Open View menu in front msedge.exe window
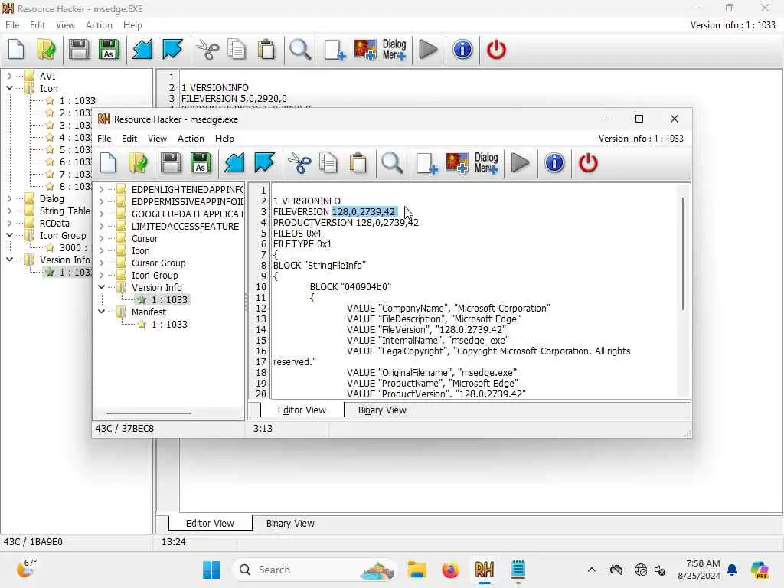This screenshot has width=784, height=588. click(x=157, y=139)
